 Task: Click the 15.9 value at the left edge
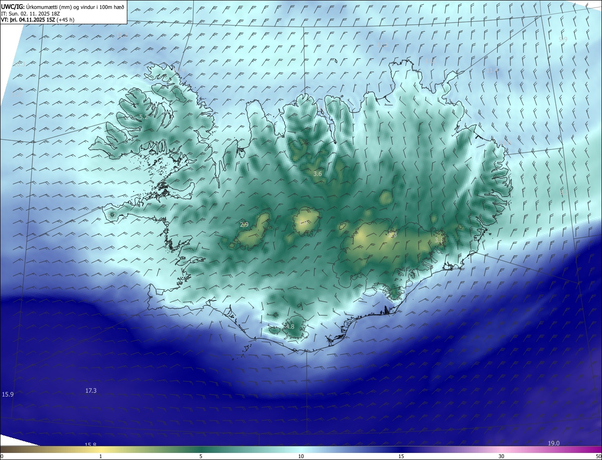click(x=8, y=394)
